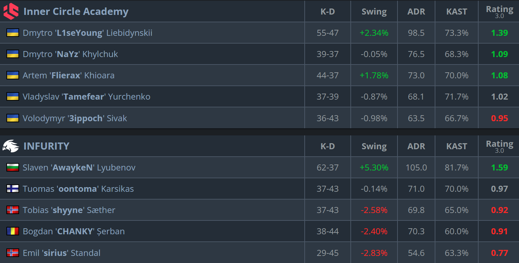Open Dmytro 'L1seYoung' Liebidynskii player profile
The height and width of the screenshot is (263, 519).
(88, 33)
